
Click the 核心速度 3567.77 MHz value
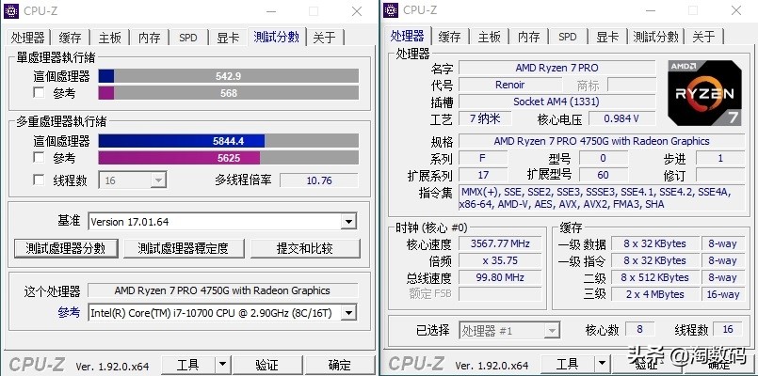(x=500, y=243)
